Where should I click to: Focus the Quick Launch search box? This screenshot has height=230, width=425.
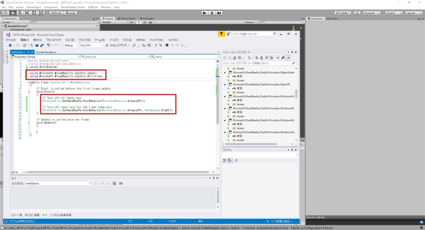(254, 34)
